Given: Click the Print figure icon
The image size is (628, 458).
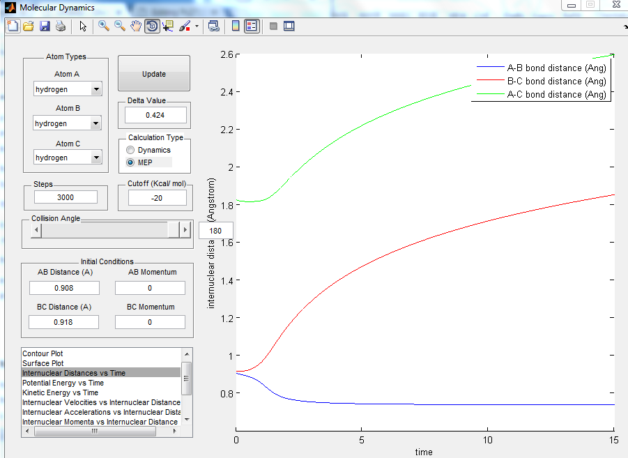Looking at the screenshot, I should click(x=61, y=26).
